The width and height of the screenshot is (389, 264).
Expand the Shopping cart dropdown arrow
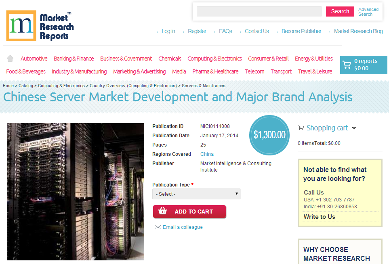point(354,128)
